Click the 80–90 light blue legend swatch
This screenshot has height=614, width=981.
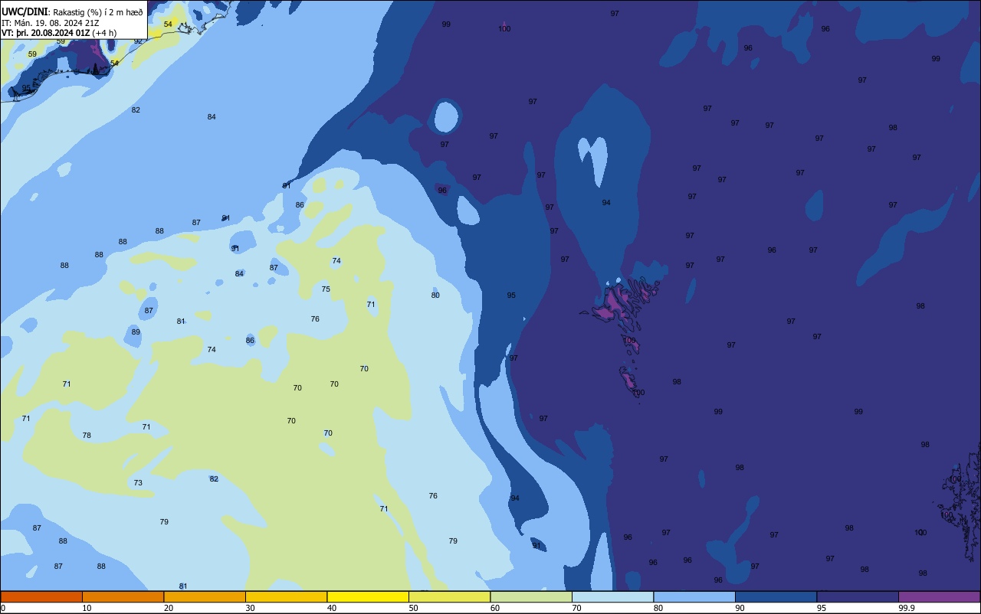(694, 596)
